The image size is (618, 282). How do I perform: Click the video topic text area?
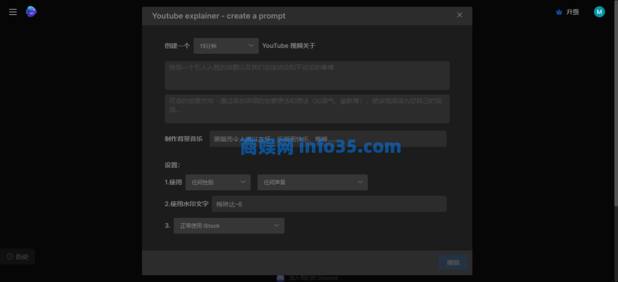(x=307, y=76)
